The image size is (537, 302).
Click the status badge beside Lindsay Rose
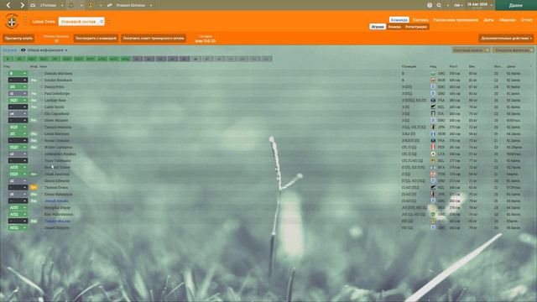(x=34, y=101)
